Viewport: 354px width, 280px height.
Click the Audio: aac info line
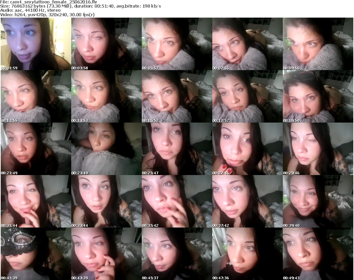coord(30,10)
